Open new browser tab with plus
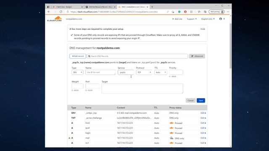This screenshot has width=269, height=151. click(x=152, y=7)
